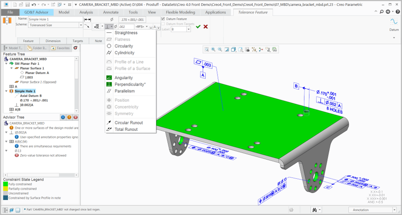Toggle warning messages filter in Advisor Tree

(69, 118)
